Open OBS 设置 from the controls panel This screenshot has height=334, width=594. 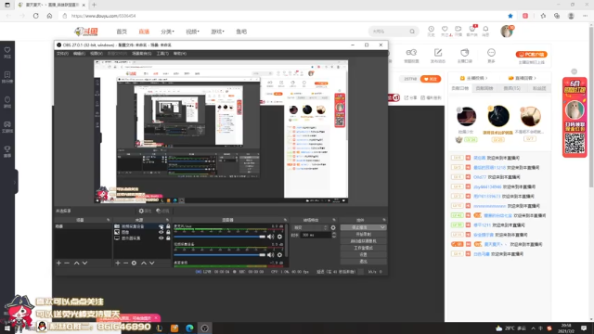(363, 254)
